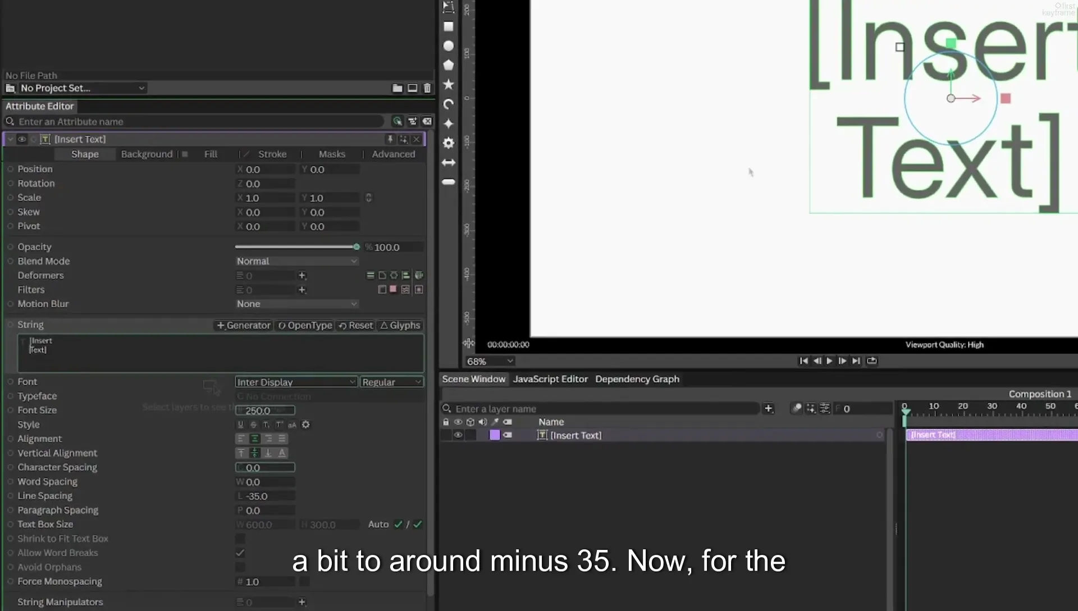Open the JavaScript Editor tab
The height and width of the screenshot is (611, 1078).
point(550,379)
